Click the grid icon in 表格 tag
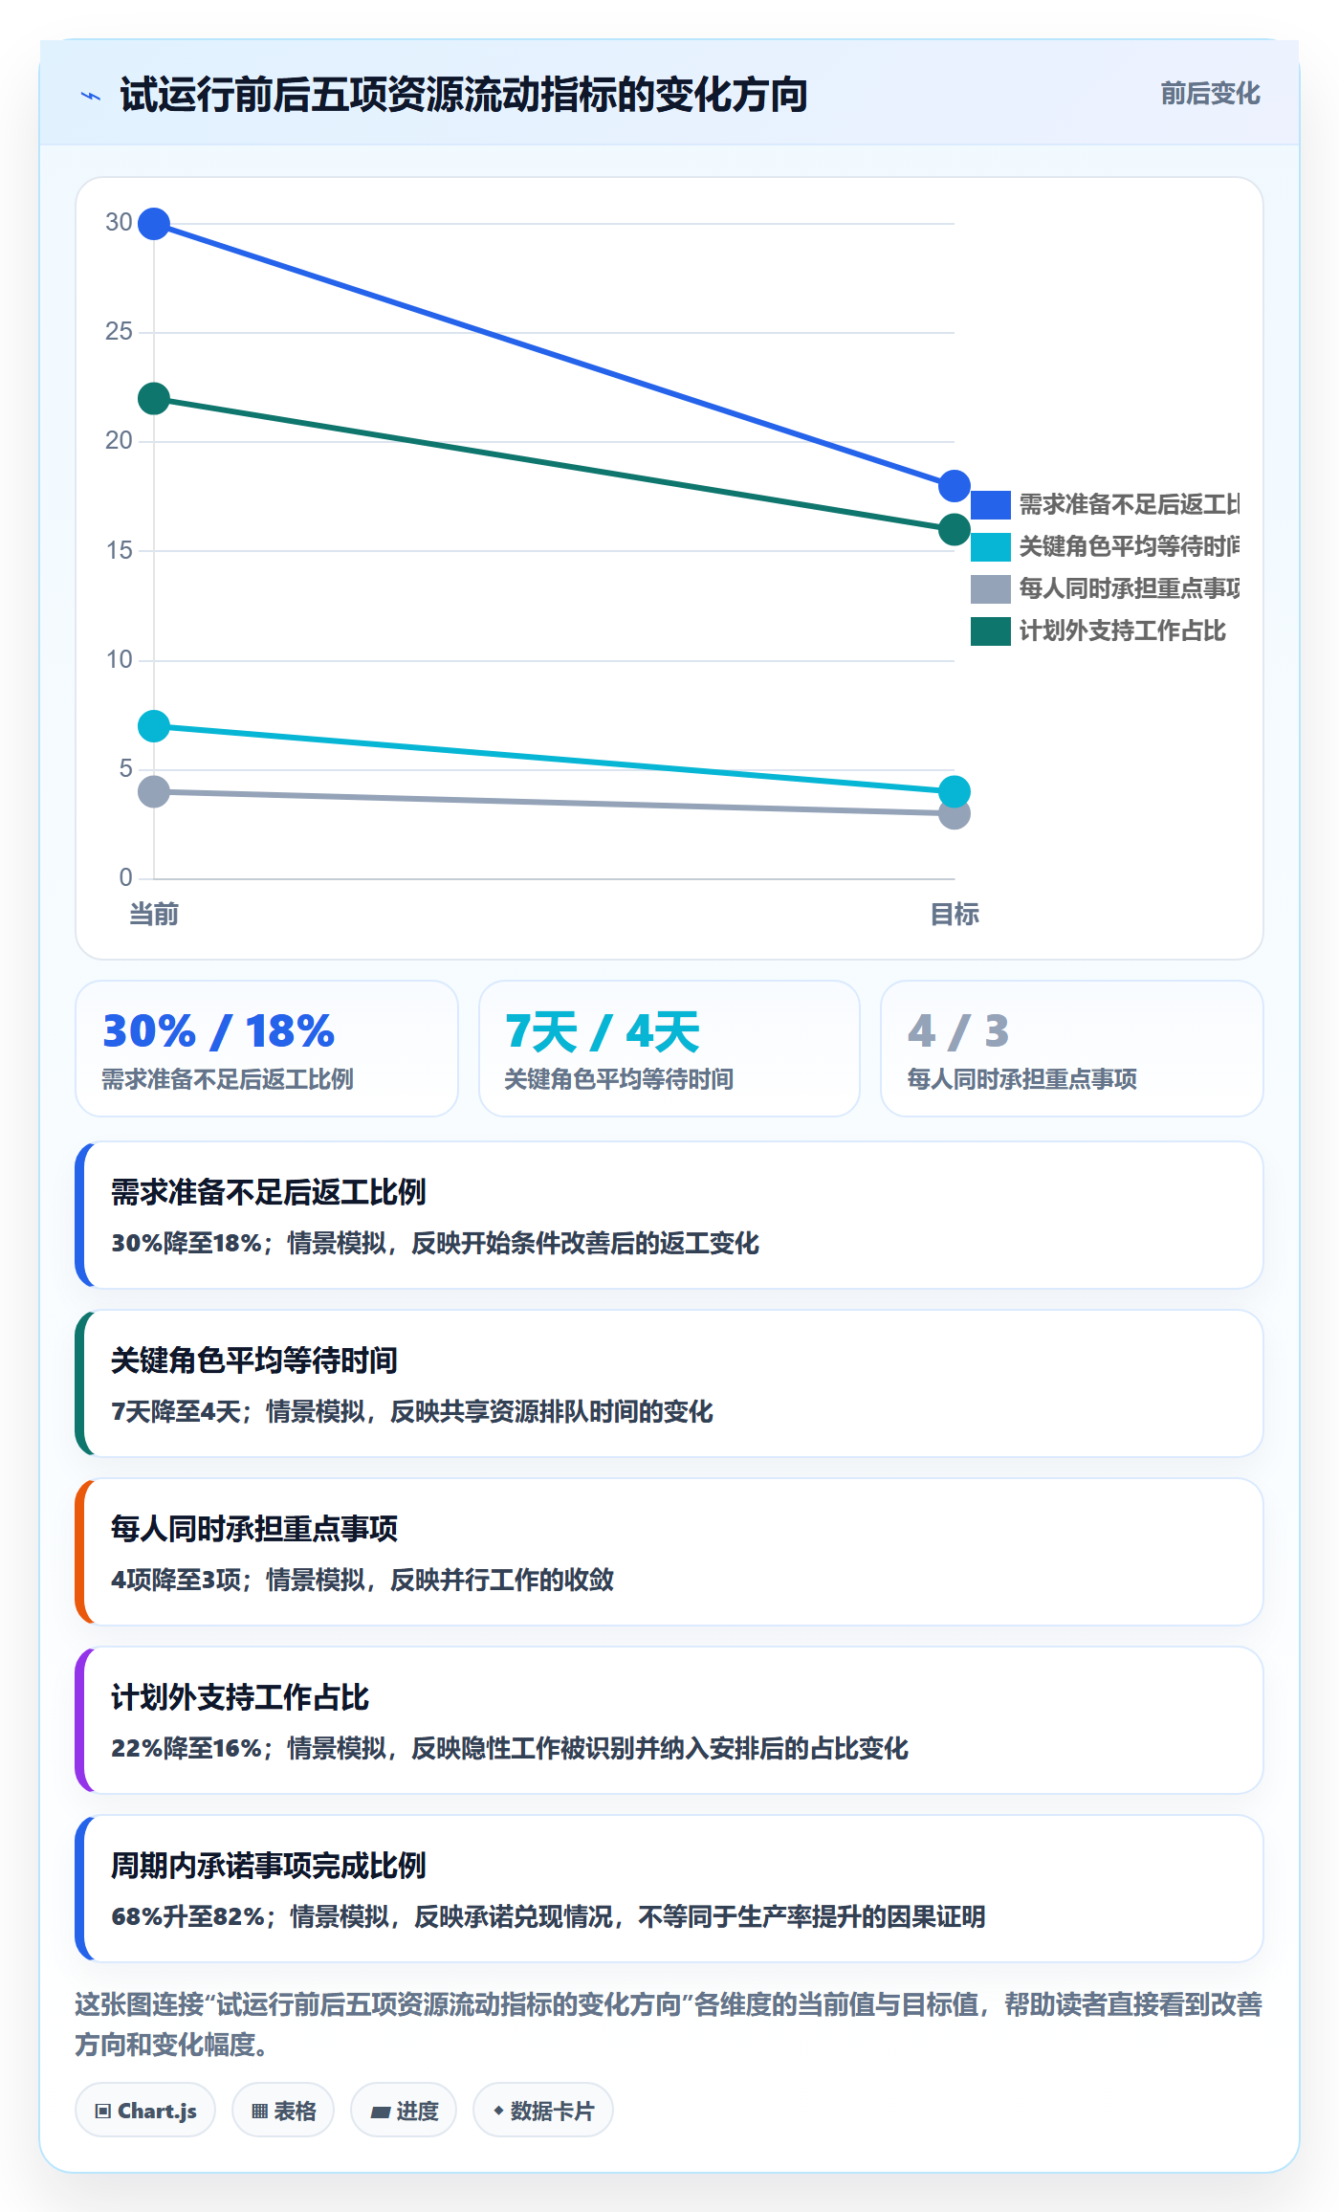 click(259, 2111)
